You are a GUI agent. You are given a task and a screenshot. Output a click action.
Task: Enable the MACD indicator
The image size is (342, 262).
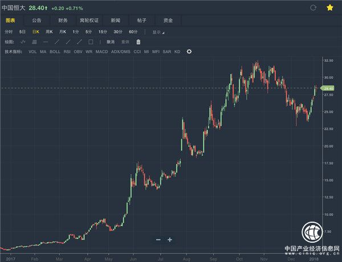[x=101, y=52]
